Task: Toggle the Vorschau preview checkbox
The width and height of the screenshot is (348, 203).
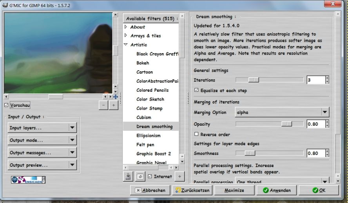Action: coord(6,105)
